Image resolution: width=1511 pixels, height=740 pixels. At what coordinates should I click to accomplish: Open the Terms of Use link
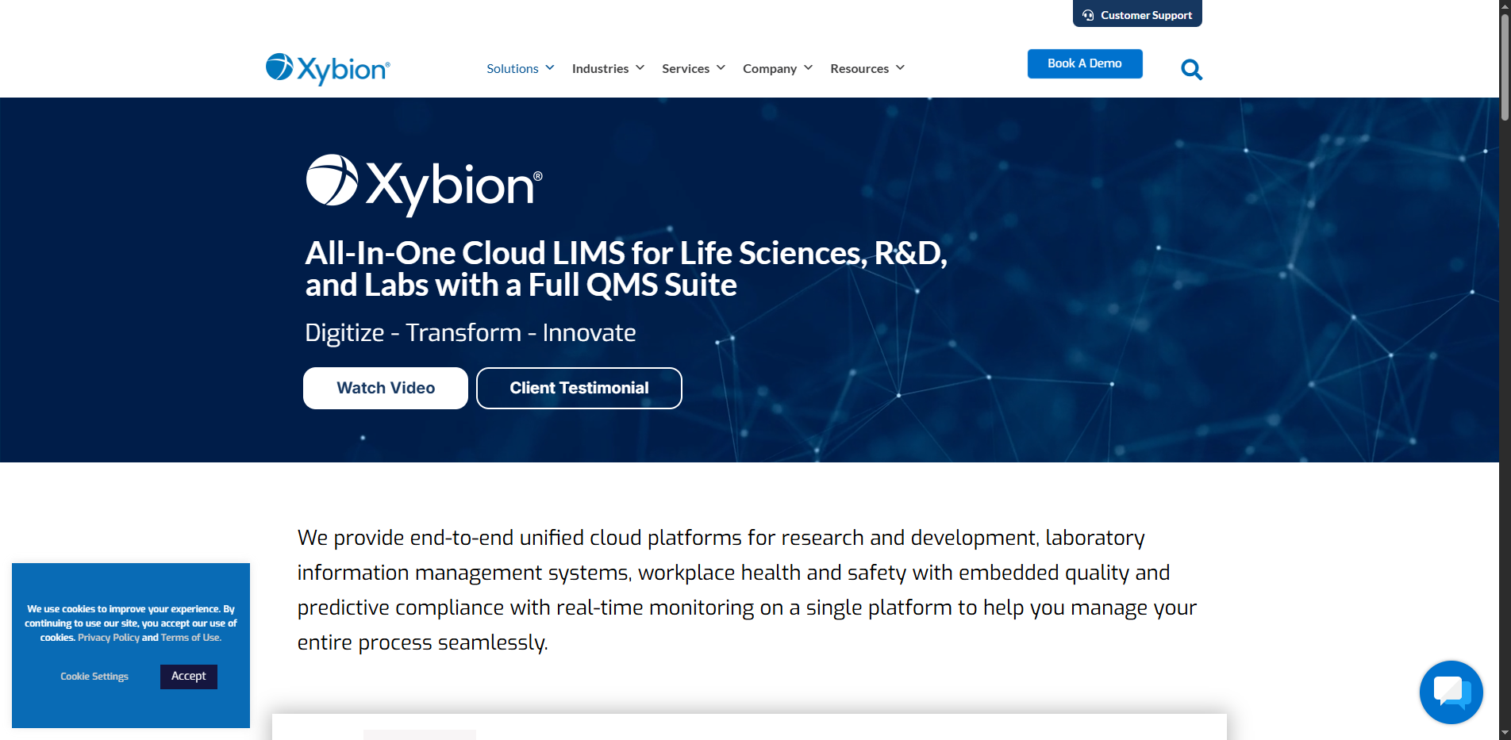[x=190, y=638]
